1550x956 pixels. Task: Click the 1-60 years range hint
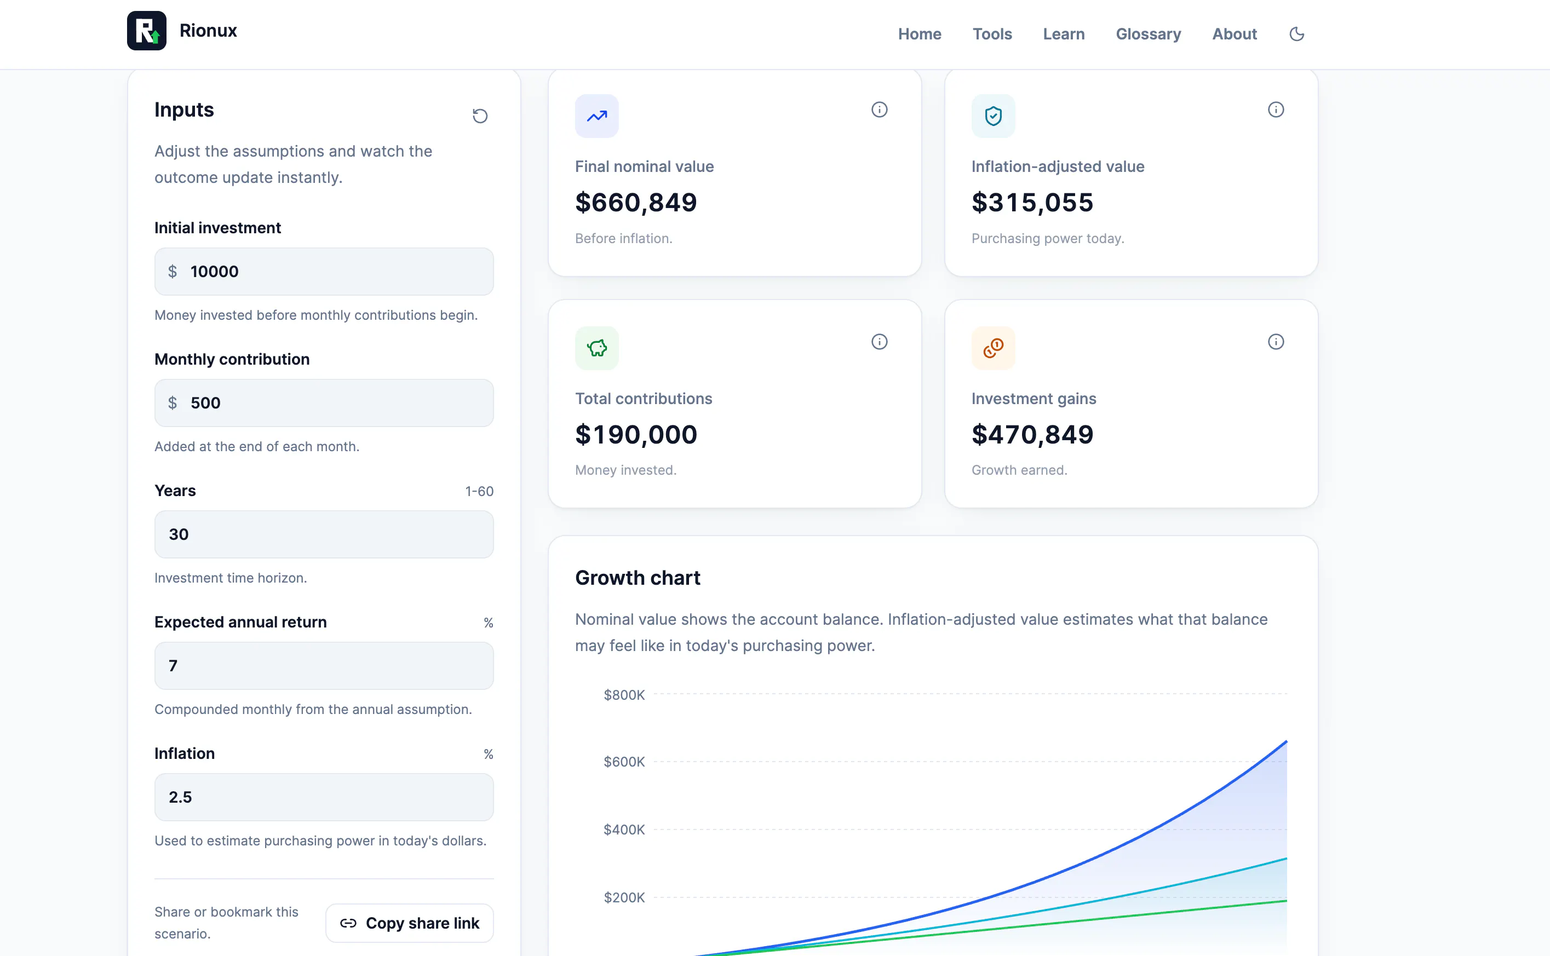(x=479, y=491)
